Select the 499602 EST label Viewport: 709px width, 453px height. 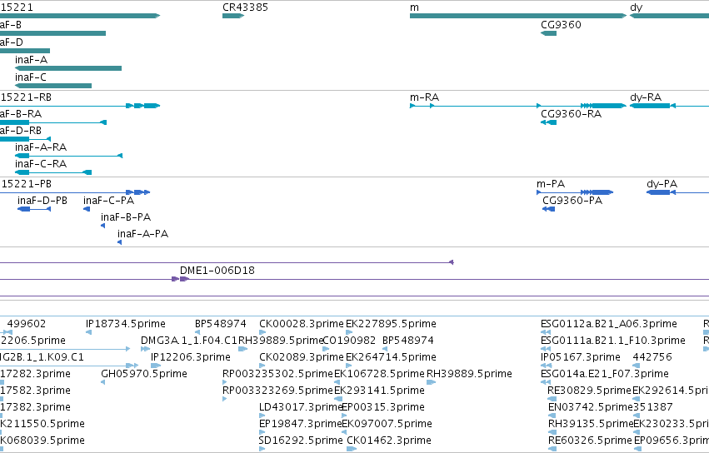tap(27, 324)
